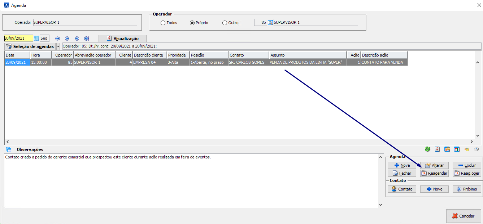The image size is (483, 224).
Task: Click the checklist icon above Agenda panel
Action: [437, 149]
